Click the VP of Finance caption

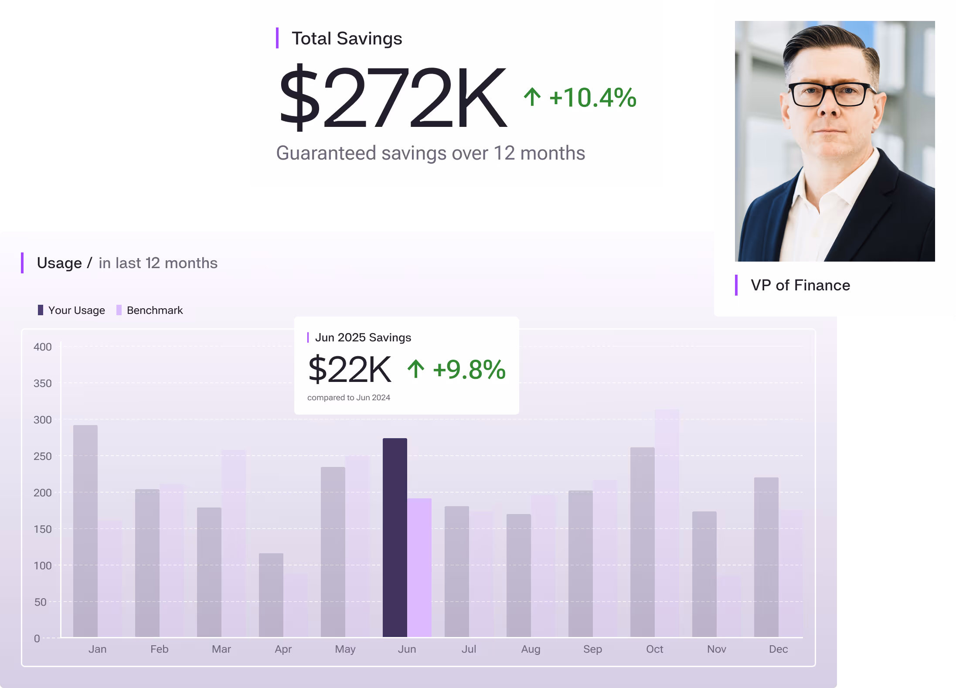pyautogui.click(x=800, y=285)
